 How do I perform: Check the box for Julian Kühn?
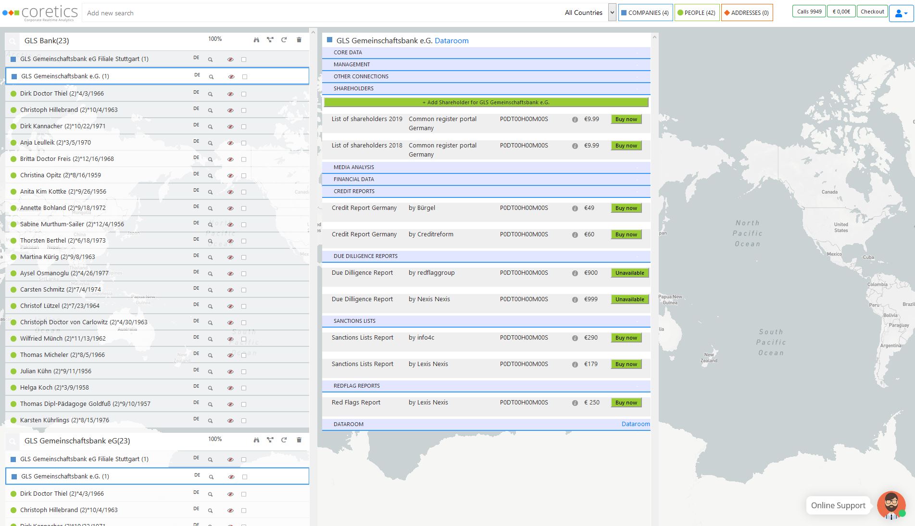pyautogui.click(x=244, y=372)
